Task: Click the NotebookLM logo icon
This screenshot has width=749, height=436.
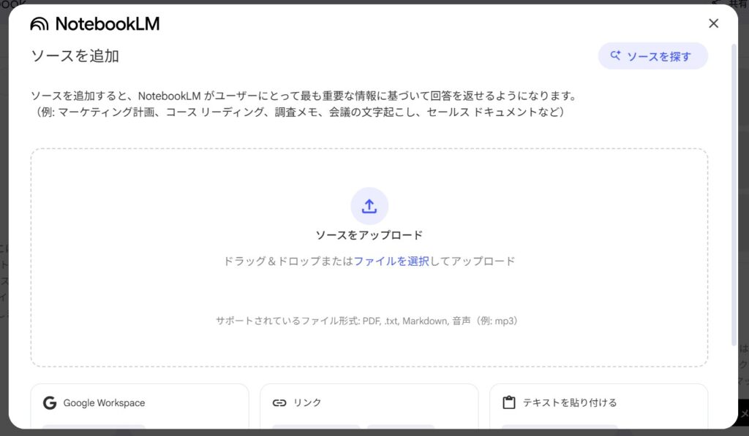Action: coord(39,24)
